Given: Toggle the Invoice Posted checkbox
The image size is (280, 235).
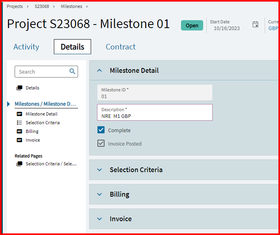Looking at the screenshot, I should [101, 143].
